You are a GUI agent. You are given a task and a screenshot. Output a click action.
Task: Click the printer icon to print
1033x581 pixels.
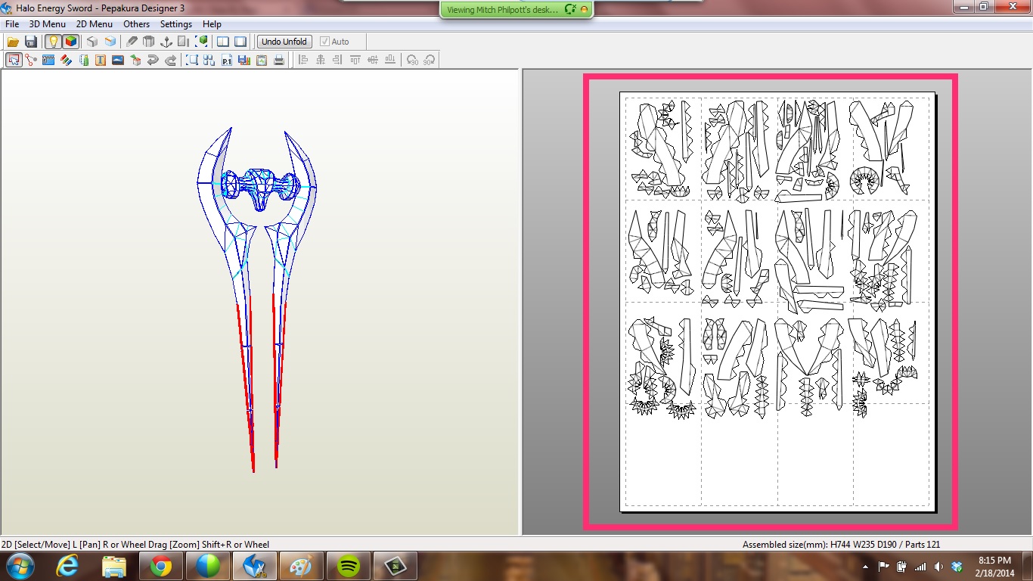(279, 60)
